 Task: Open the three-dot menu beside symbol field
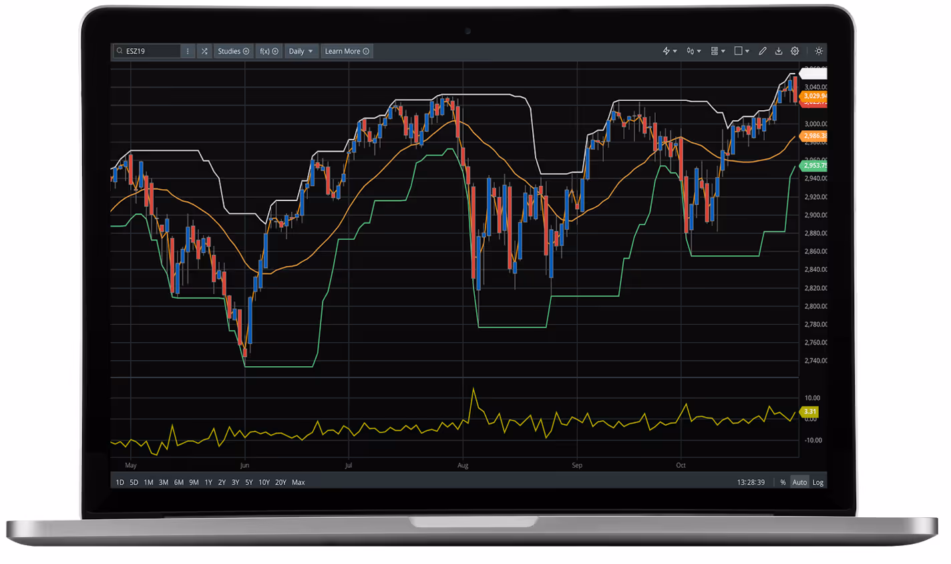[188, 51]
